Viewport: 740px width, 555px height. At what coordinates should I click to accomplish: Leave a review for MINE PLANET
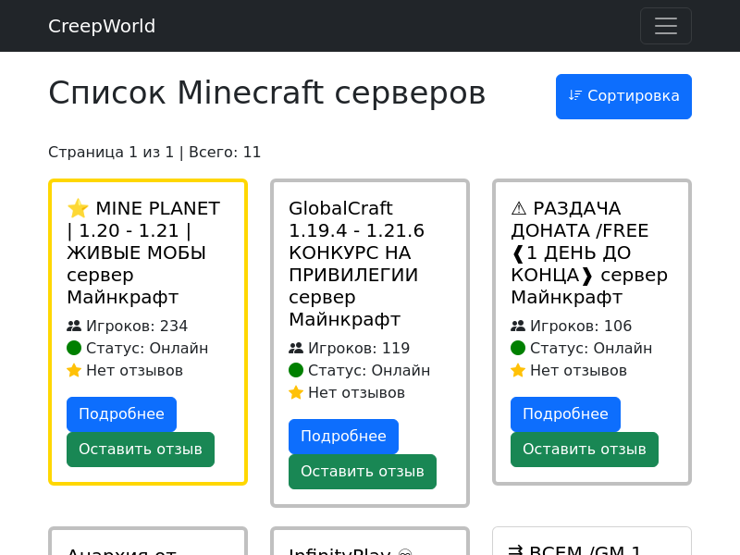coord(141,450)
